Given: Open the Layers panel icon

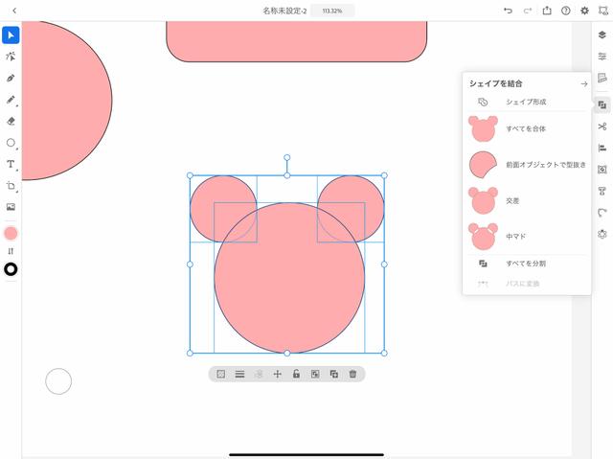Looking at the screenshot, I should click(602, 35).
